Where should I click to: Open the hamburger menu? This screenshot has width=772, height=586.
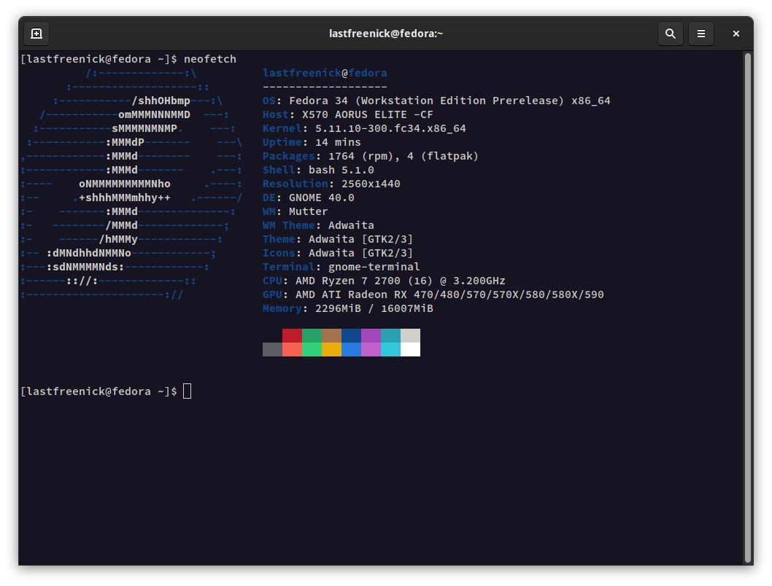[x=700, y=34]
